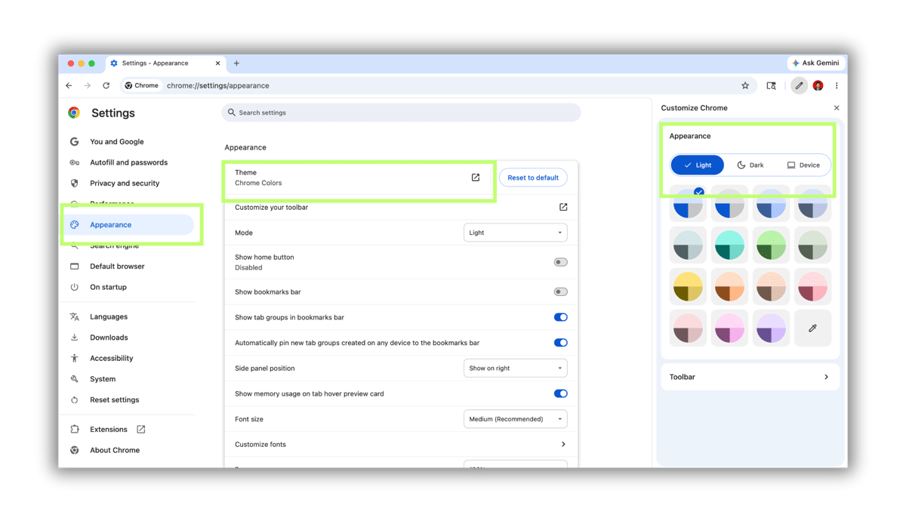Pick the yellow color swatch
This screenshot has height=527, width=906.
pyautogui.click(x=688, y=287)
